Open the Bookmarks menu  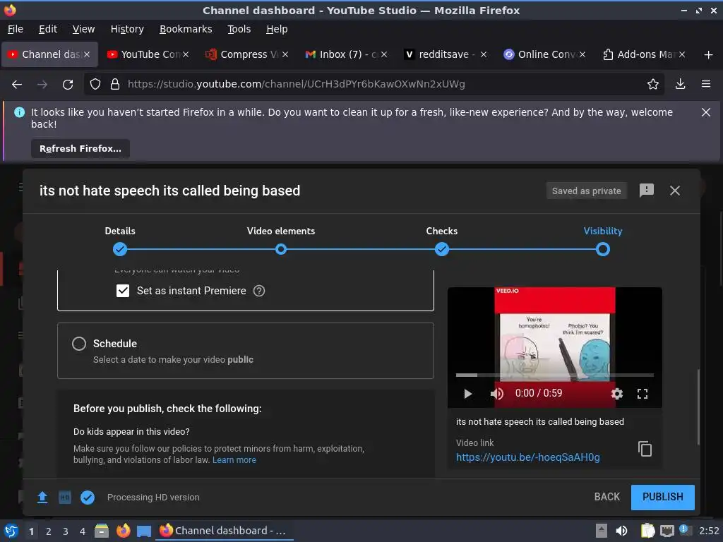tap(186, 29)
